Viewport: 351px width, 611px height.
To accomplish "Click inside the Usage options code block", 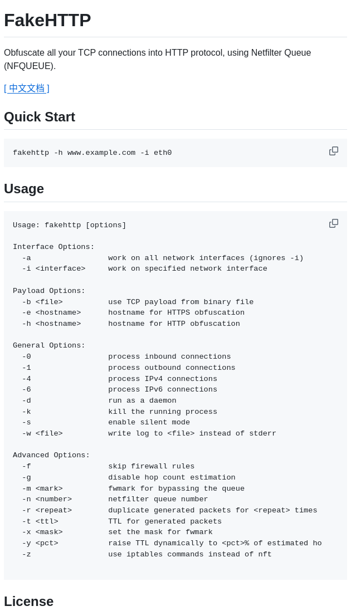I will coord(167,390).
